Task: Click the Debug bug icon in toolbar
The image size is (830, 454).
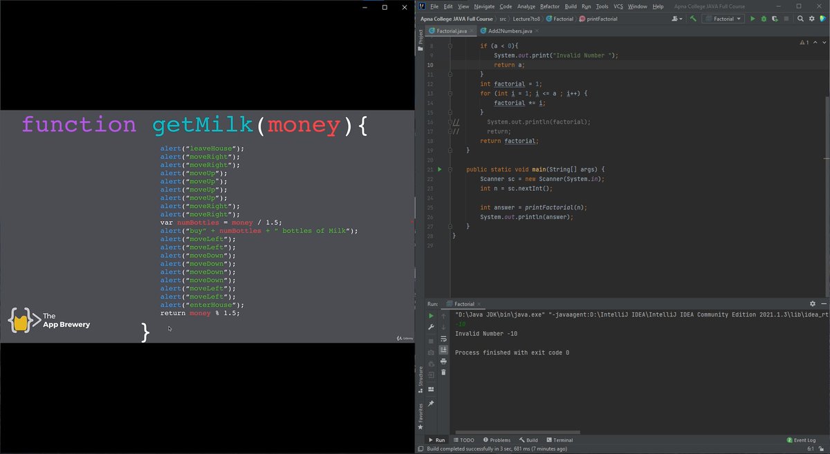Action: (764, 19)
